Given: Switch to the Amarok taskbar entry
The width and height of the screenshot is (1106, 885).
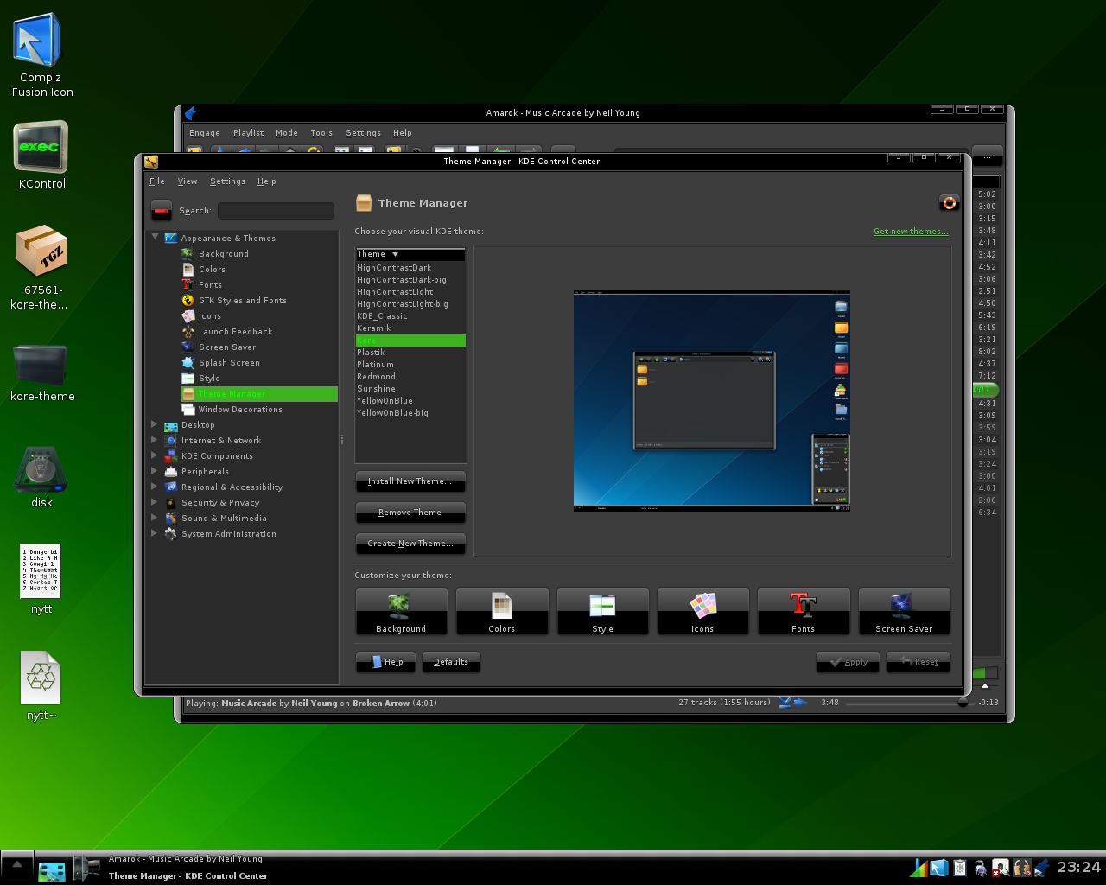Looking at the screenshot, I should pyautogui.click(x=186, y=859).
